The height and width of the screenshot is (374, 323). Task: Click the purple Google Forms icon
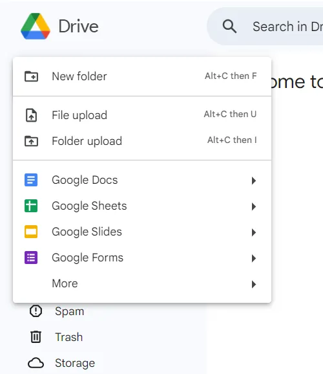31,258
